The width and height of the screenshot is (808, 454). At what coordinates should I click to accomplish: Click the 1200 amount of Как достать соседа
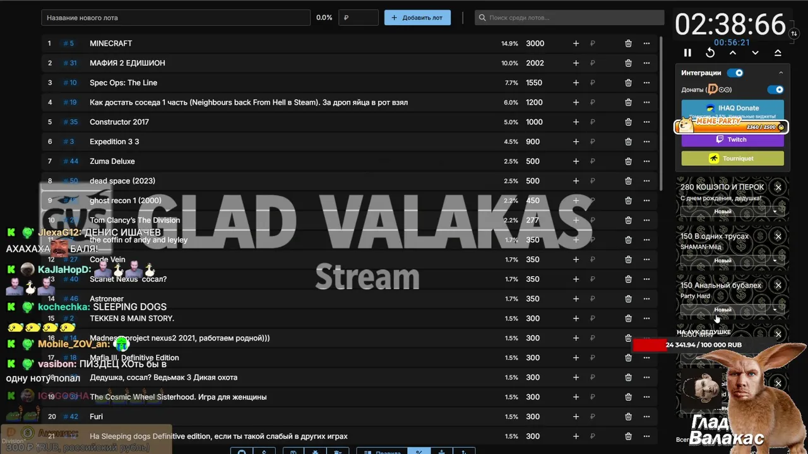tap(534, 103)
